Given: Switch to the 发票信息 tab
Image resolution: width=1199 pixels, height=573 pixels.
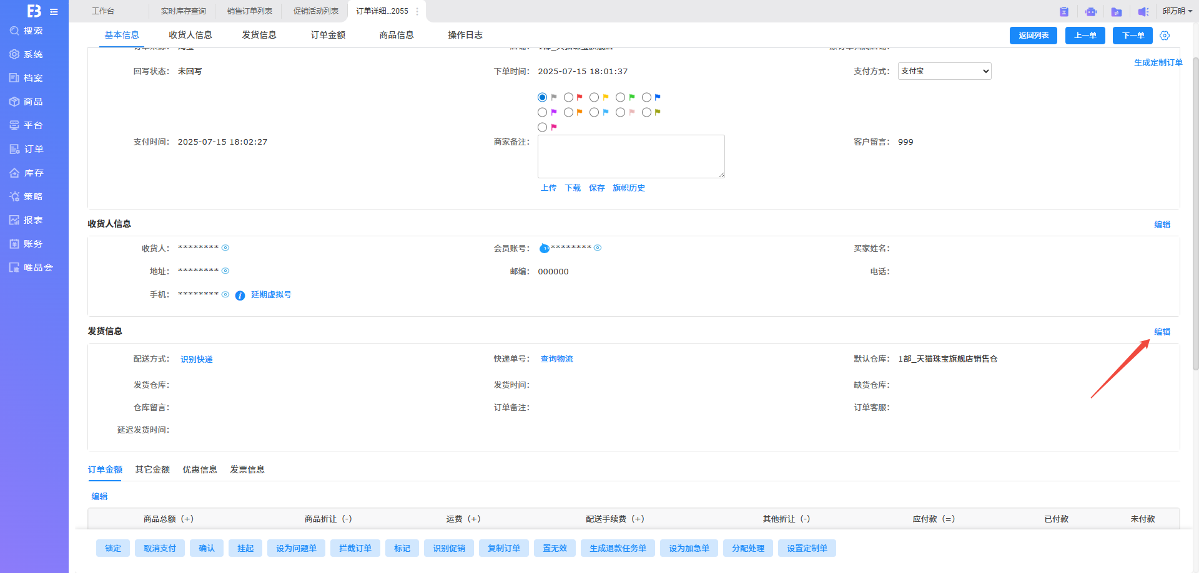Looking at the screenshot, I should [247, 469].
